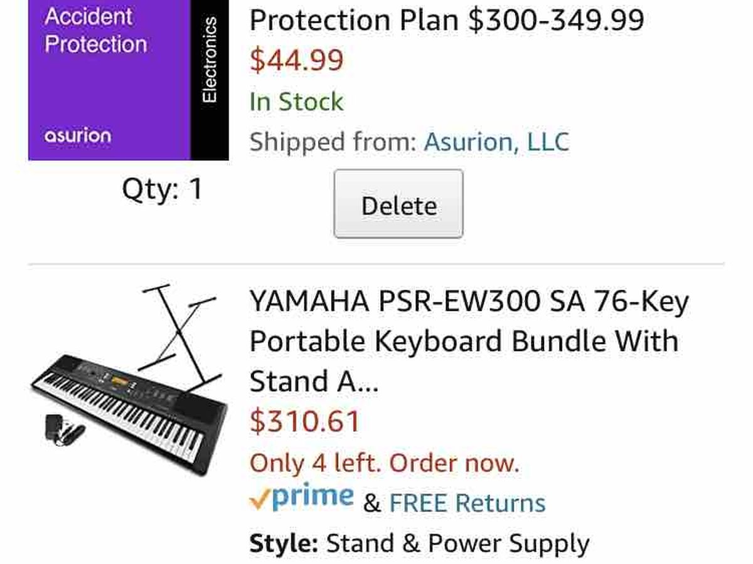Open the FREE Returns link
The height and width of the screenshot is (564, 753).
click(467, 503)
